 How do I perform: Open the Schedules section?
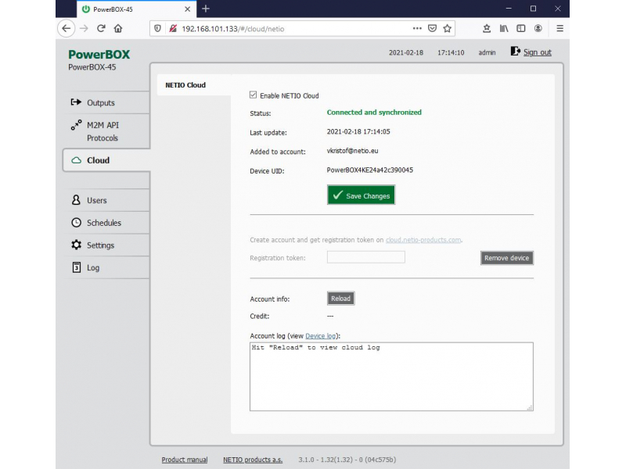click(106, 223)
